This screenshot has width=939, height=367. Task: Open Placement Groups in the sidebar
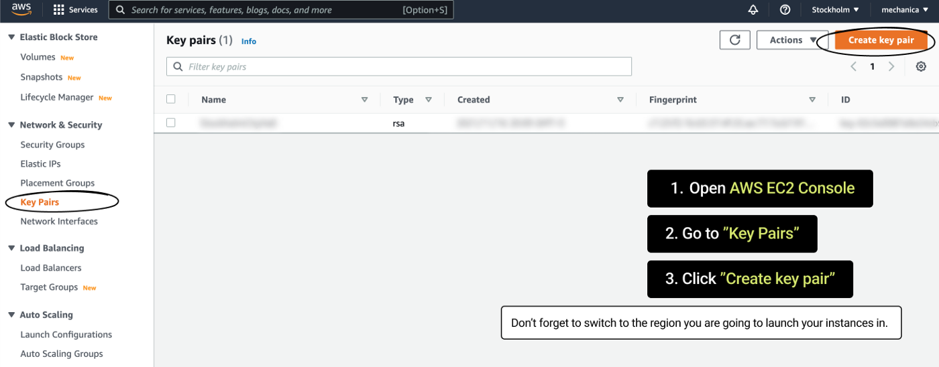click(x=58, y=183)
